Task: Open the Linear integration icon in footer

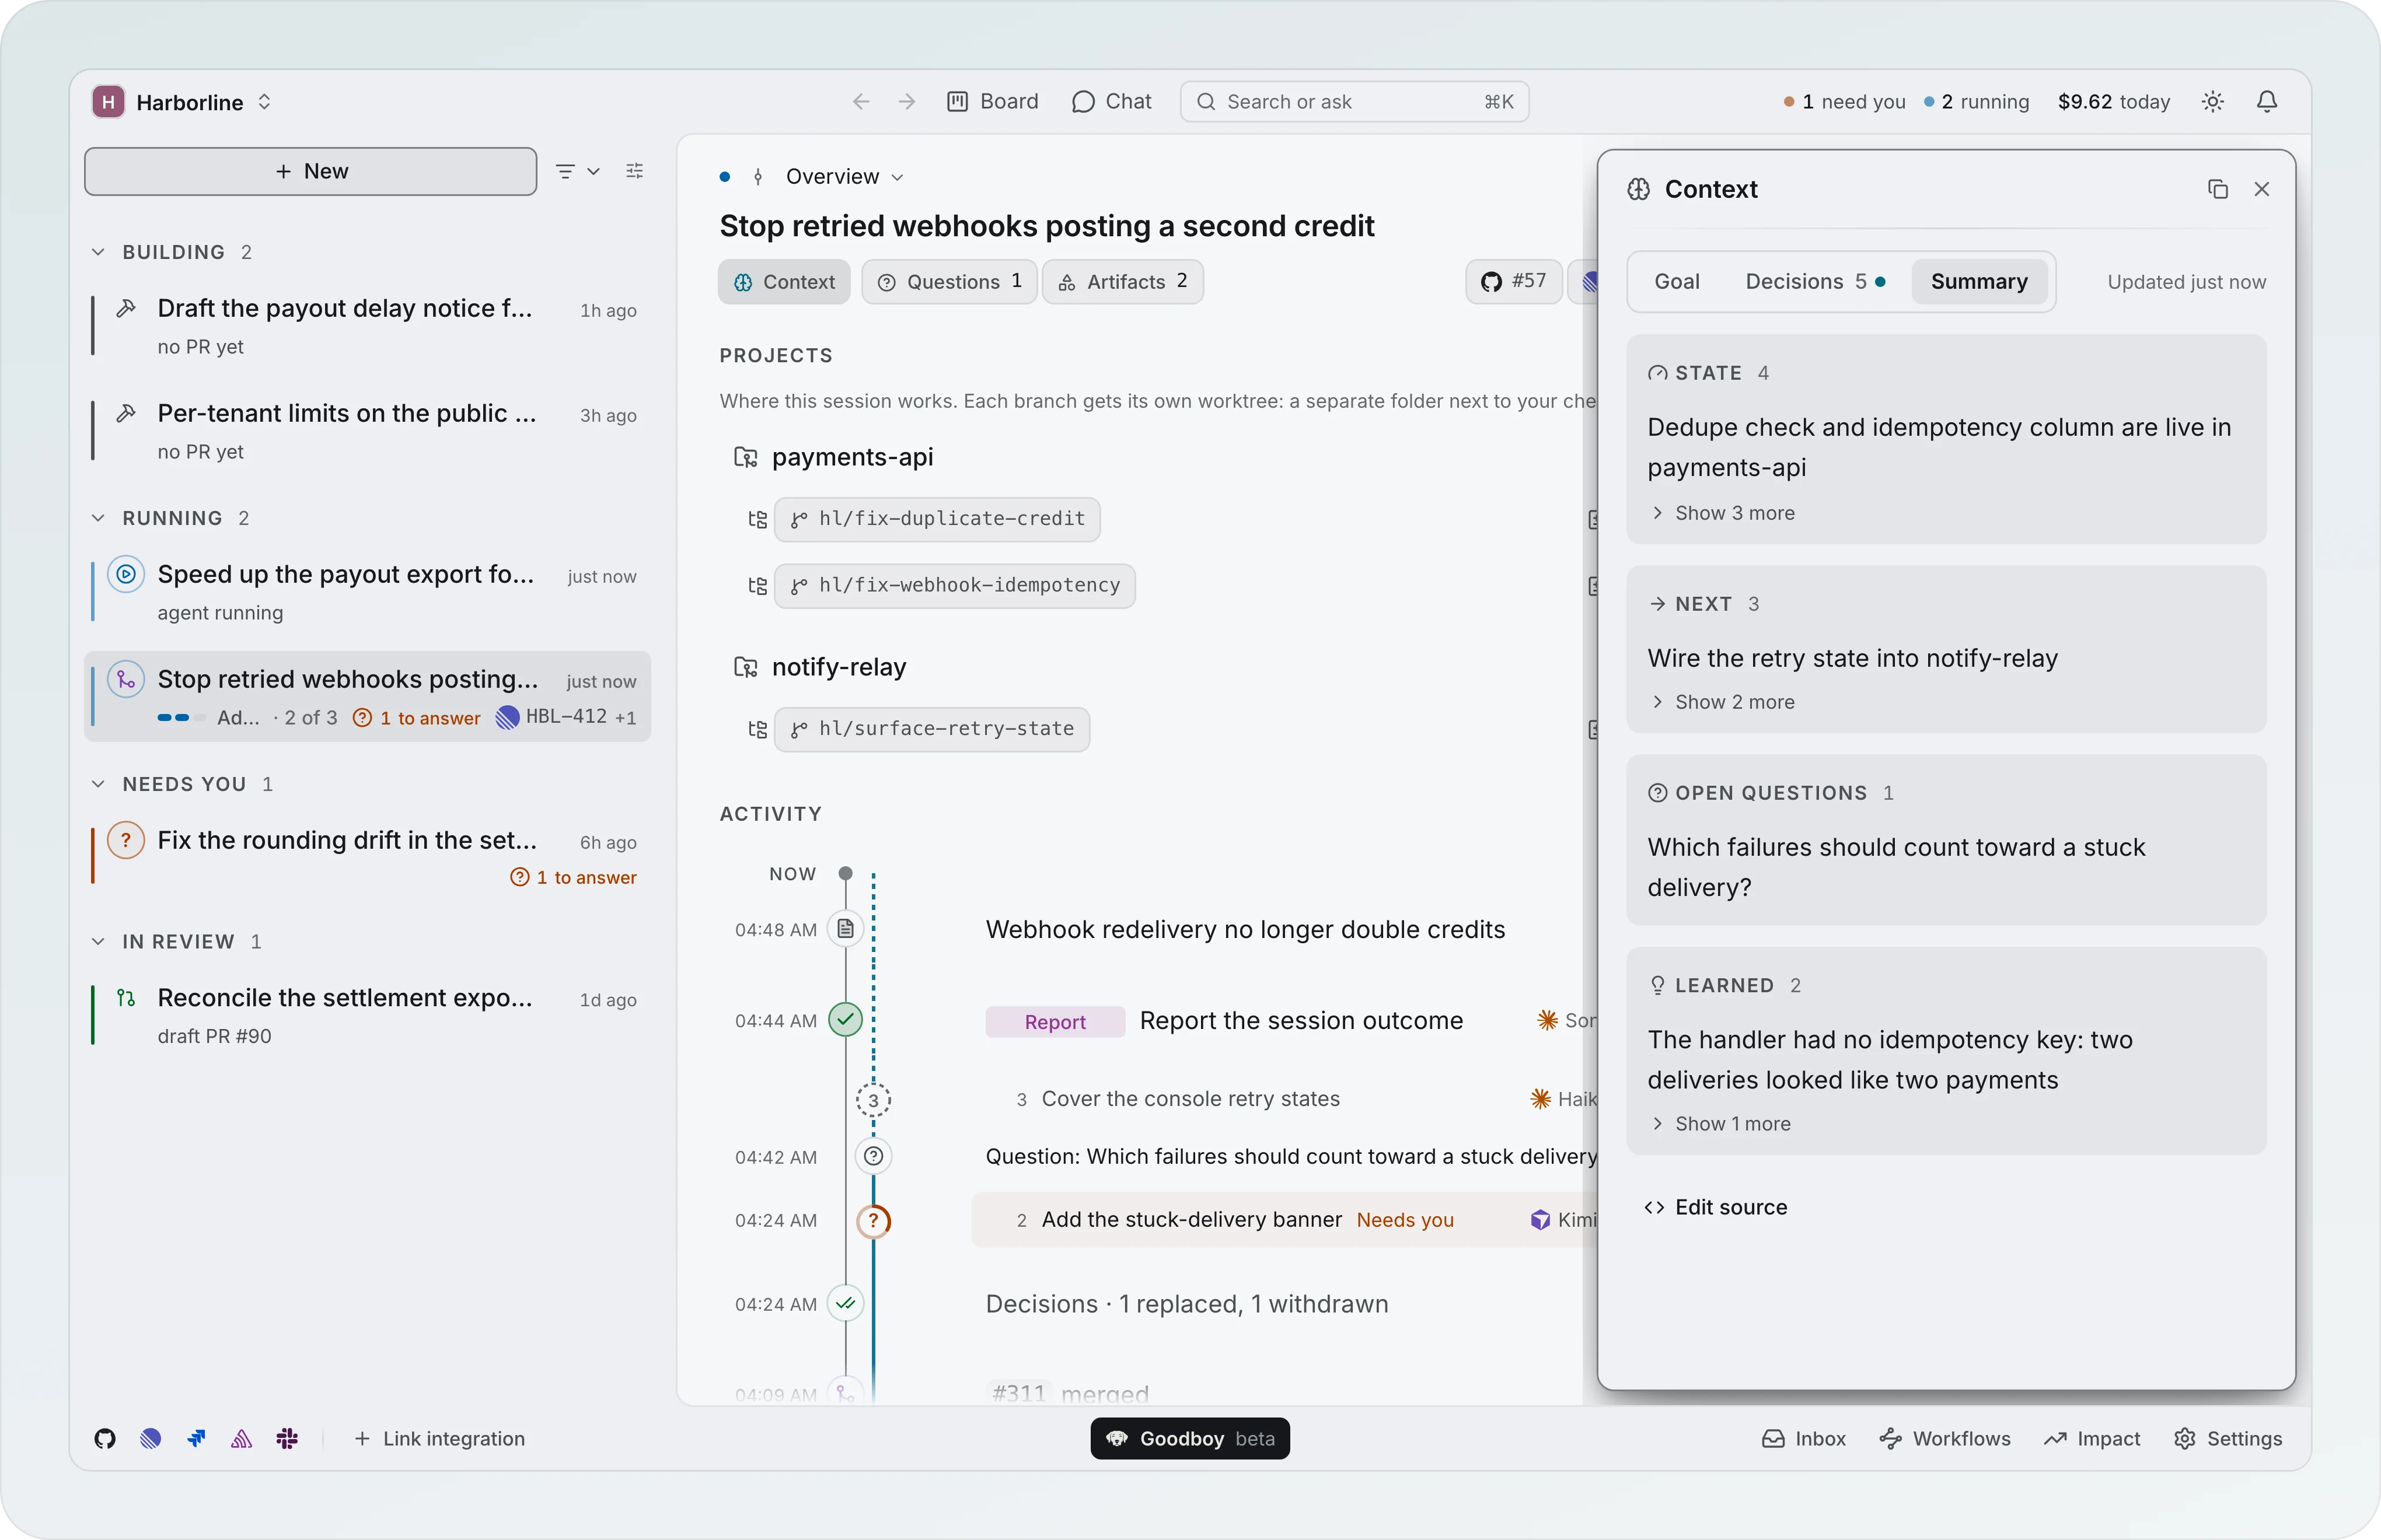Action: (x=151, y=1438)
